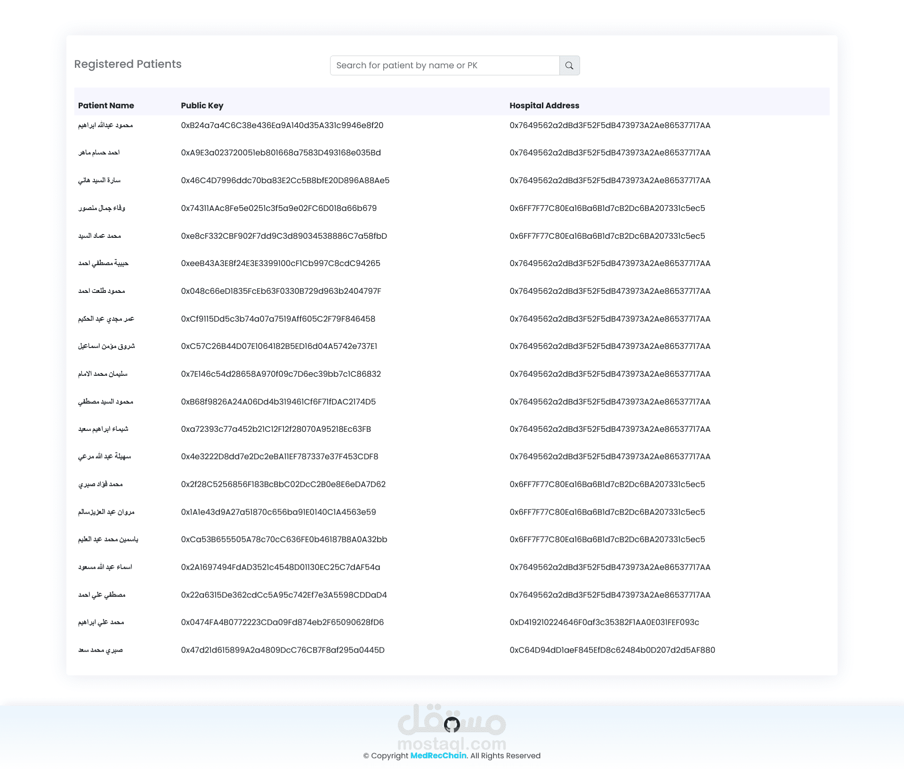
Task: Click public key starting with 0x0474FA4B0772
Action: [x=282, y=622]
